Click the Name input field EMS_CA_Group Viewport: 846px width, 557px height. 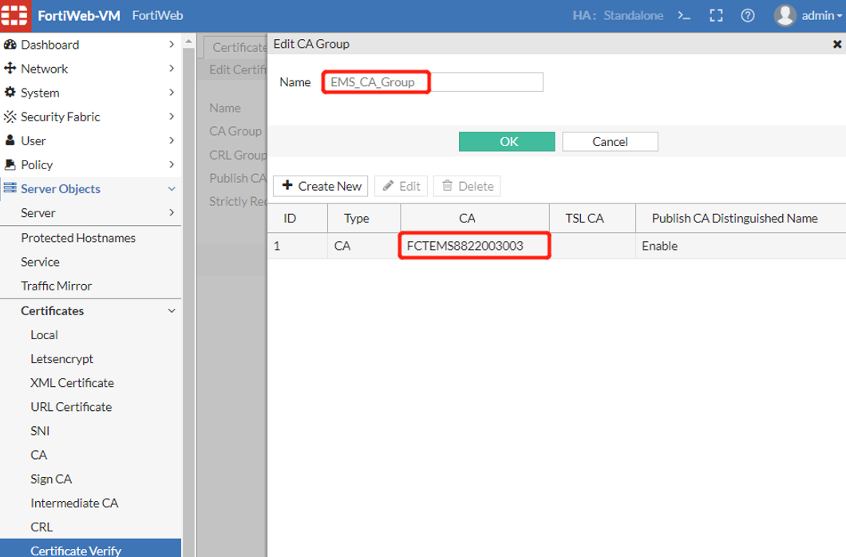[x=433, y=82]
